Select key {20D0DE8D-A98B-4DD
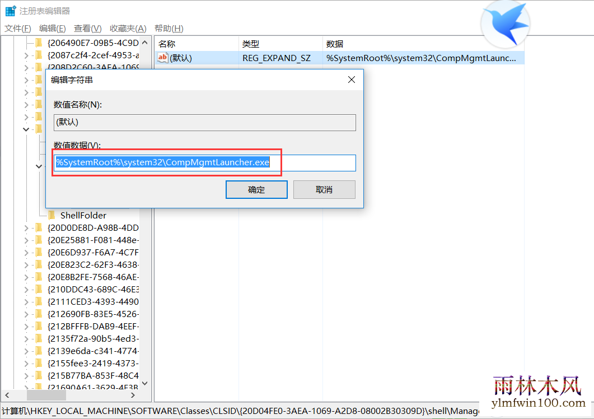This screenshot has height=419, width=594. (93, 228)
